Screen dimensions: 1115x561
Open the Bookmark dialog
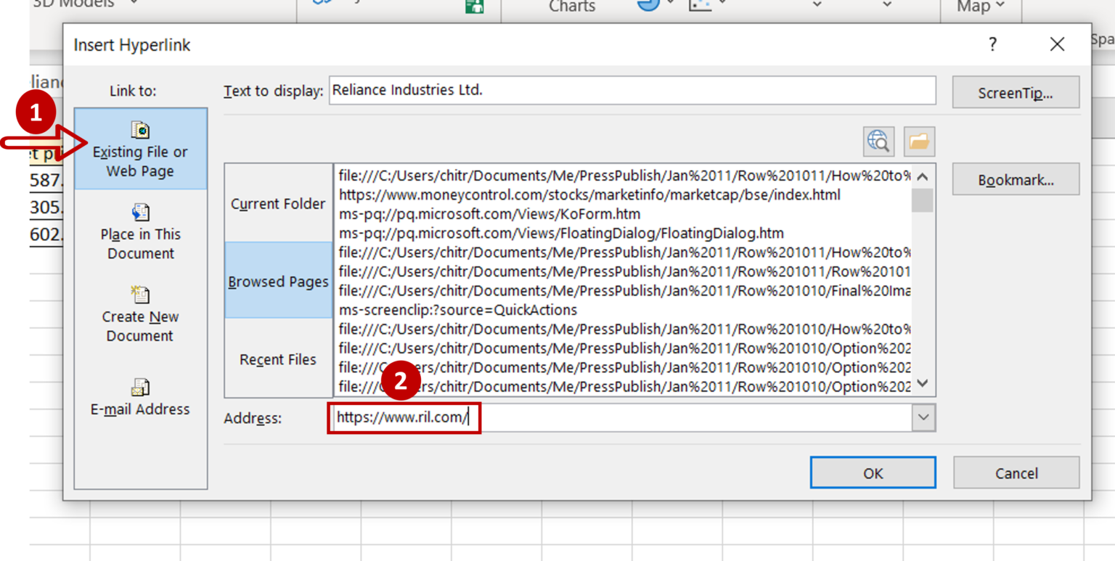click(x=1016, y=179)
